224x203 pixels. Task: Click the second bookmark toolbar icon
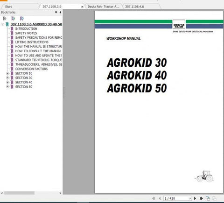pyautogui.click(x=13, y=19)
